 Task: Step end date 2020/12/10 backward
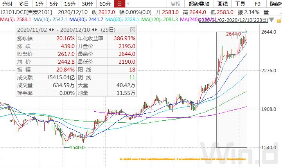coord(93,30)
